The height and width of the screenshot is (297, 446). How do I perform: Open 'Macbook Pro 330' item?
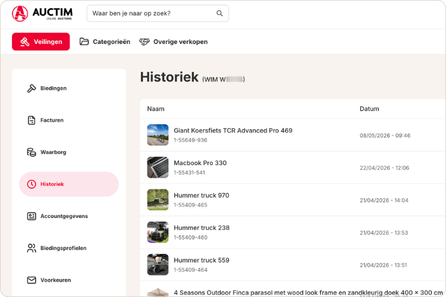[200, 163]
